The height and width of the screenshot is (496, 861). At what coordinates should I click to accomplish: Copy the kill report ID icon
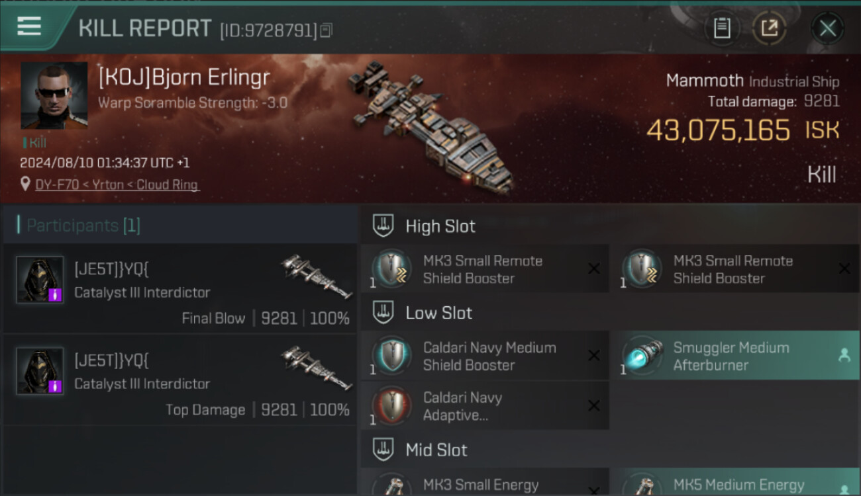click(326, 30)
